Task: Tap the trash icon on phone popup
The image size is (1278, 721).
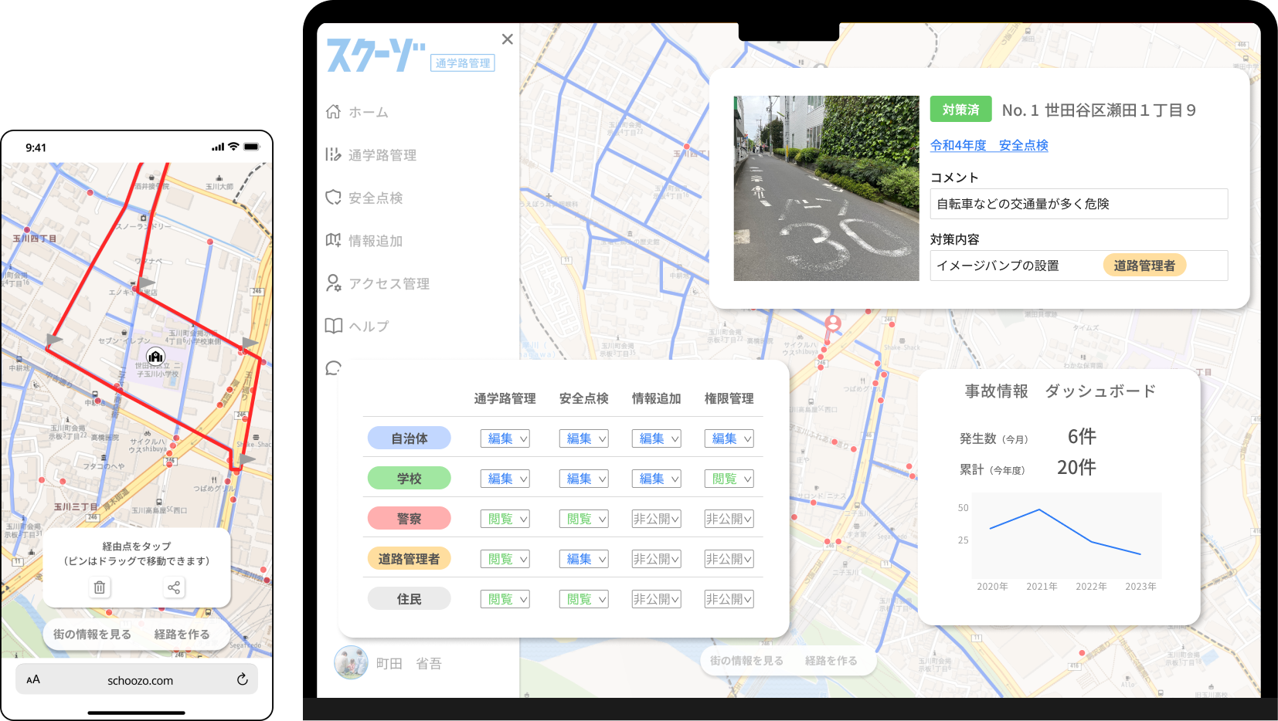Action: pos(100,587)
